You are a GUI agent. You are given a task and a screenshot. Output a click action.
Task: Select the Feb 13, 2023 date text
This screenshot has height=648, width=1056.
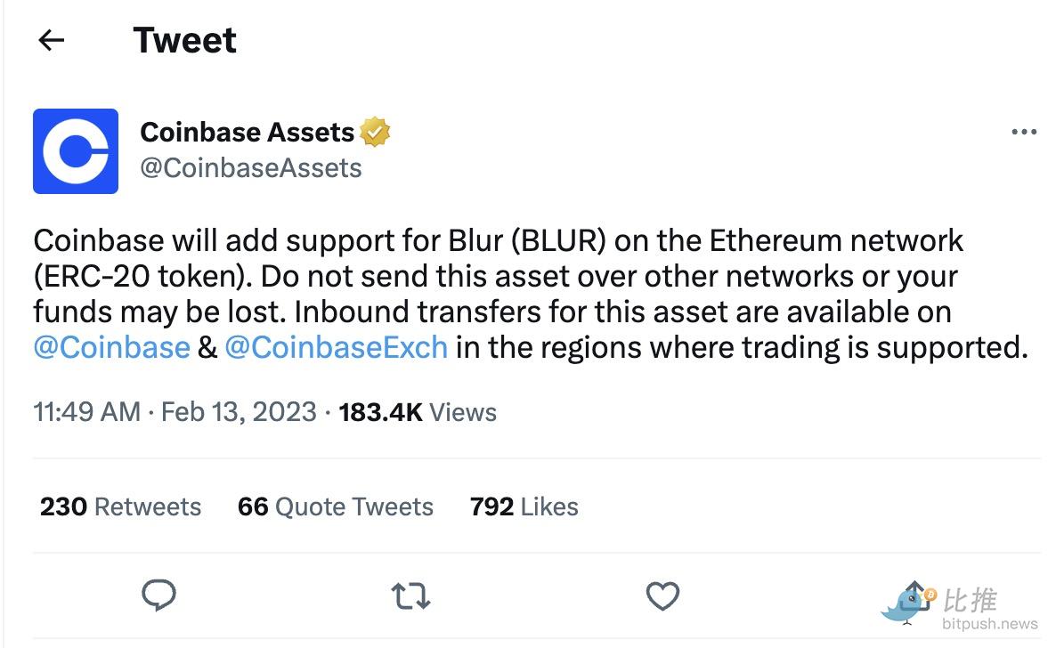(239, 411)
